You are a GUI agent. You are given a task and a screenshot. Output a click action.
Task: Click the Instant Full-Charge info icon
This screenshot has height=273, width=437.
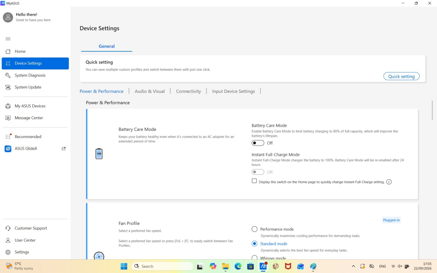coord(389,182)
